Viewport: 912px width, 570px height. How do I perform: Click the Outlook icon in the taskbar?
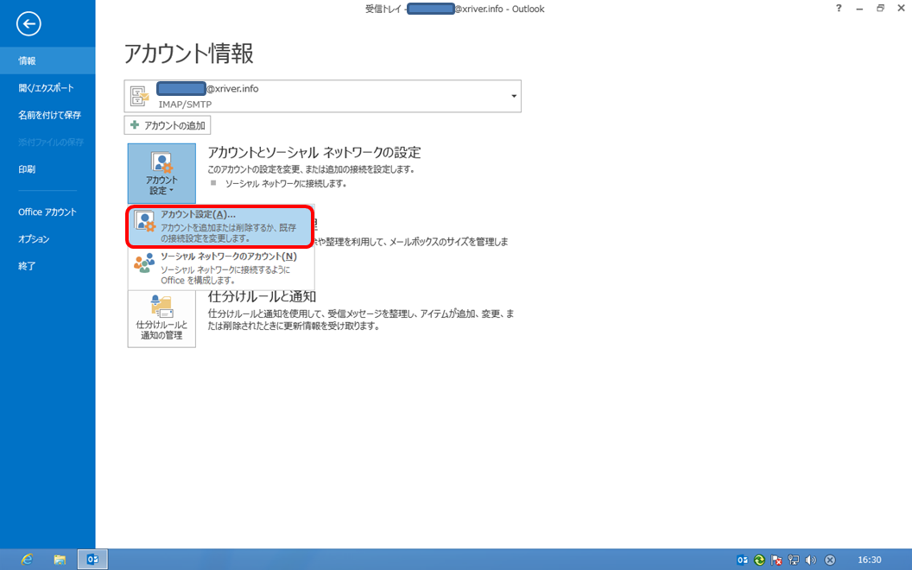coord(92,560)
